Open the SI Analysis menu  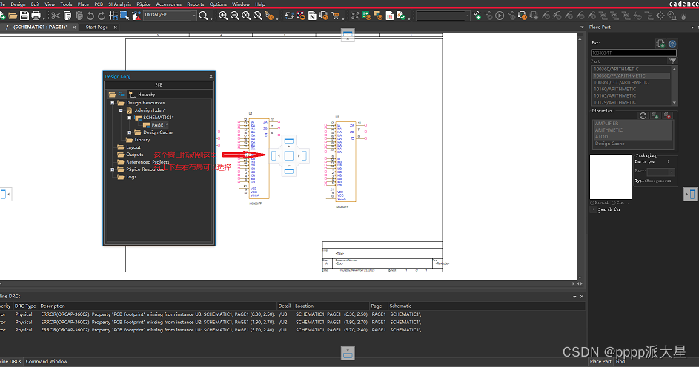[119, 4]
